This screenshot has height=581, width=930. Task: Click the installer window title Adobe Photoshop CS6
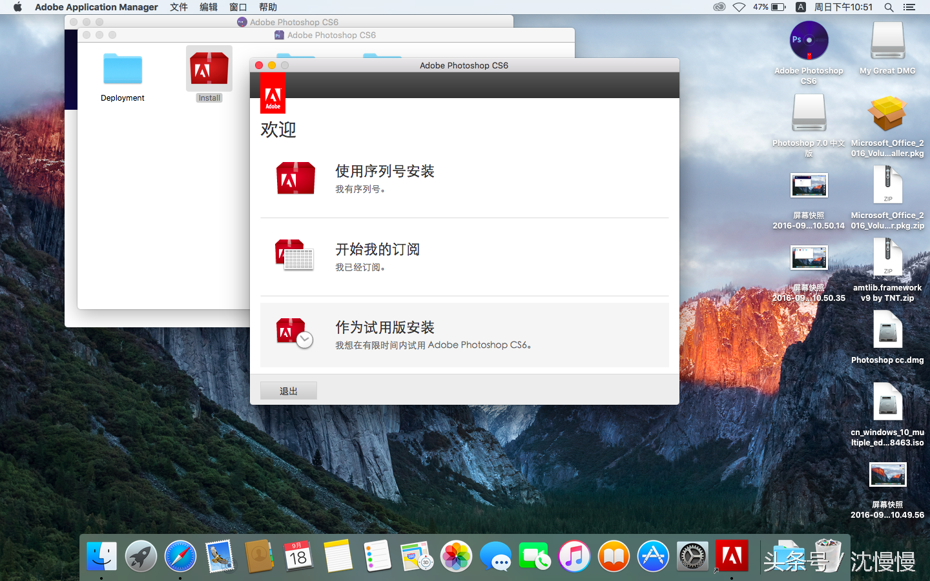coord(464,65)
